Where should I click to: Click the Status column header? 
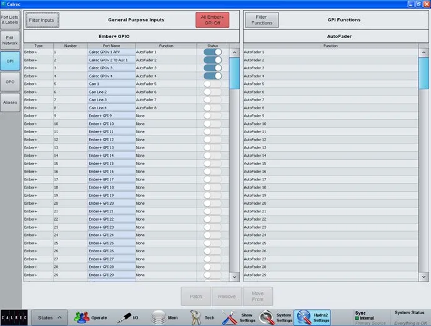click(213, 46)
